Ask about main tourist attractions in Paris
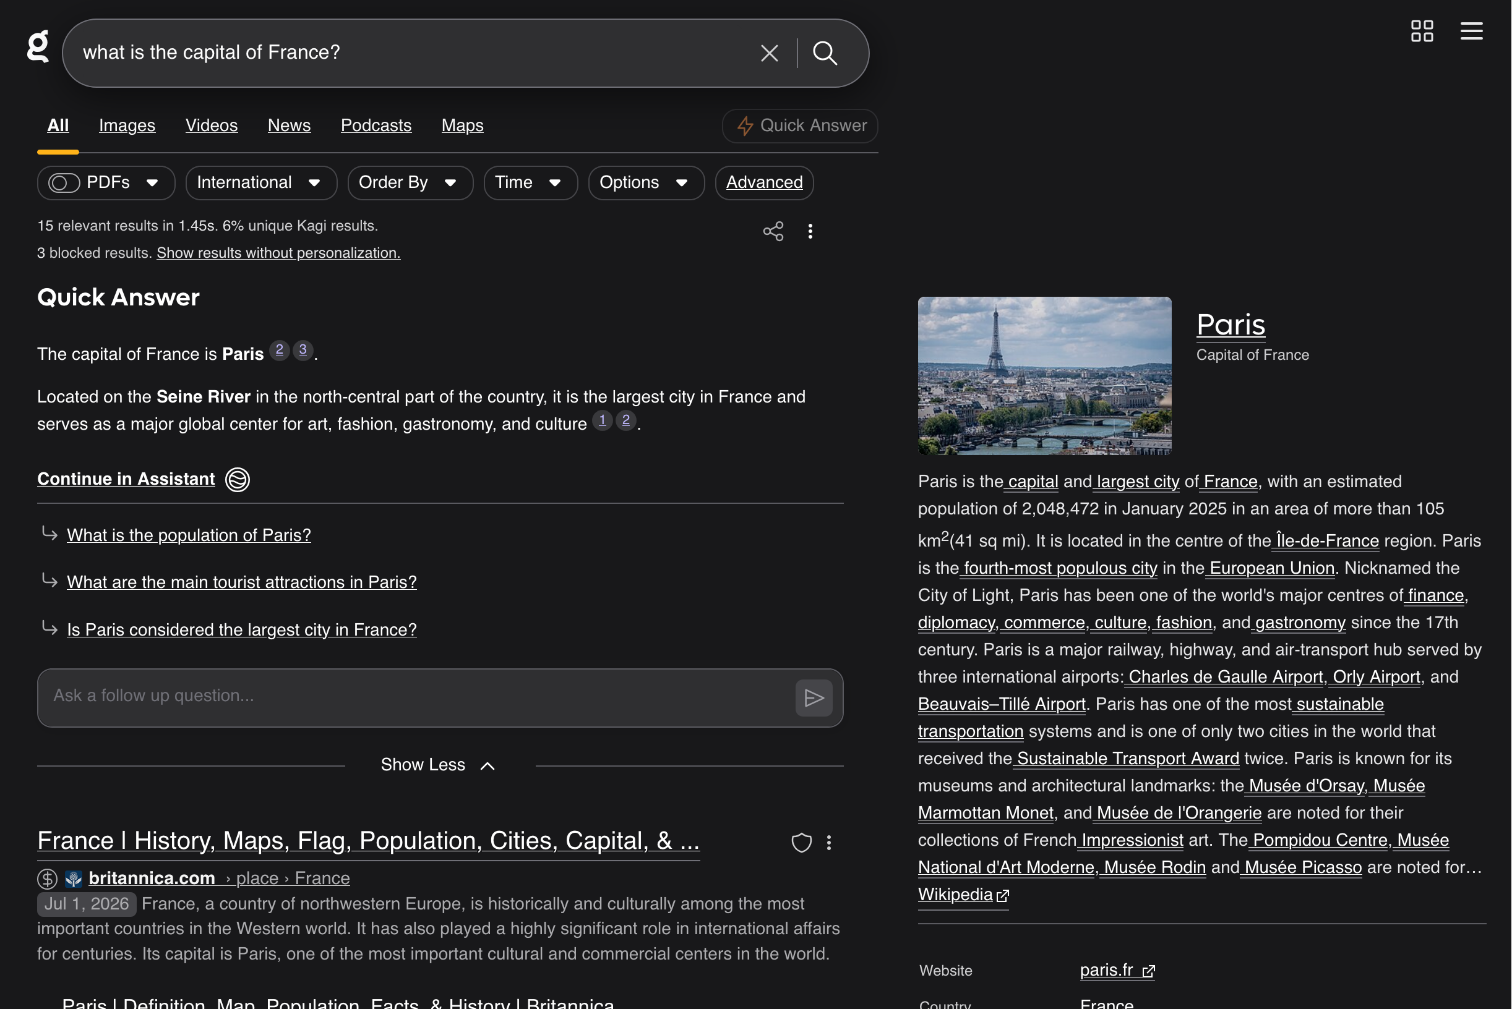The width and height of the screenshot is (1512, 1009). [241, 582]
